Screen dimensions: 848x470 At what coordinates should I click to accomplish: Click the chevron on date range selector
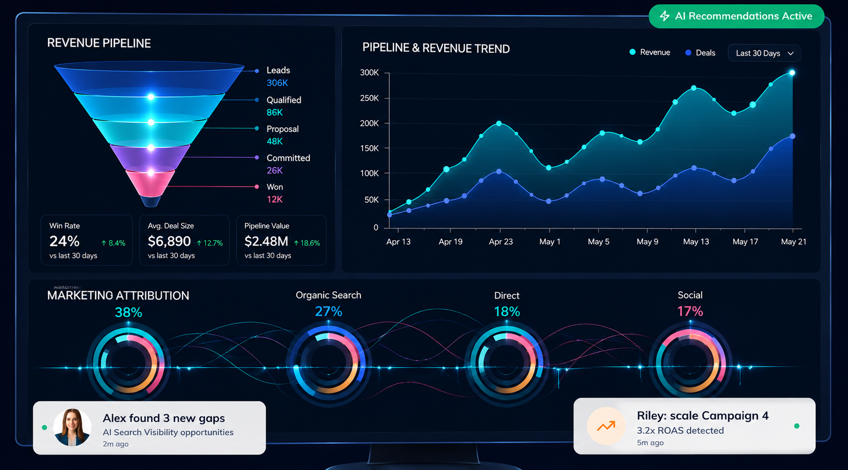[791, 53]
